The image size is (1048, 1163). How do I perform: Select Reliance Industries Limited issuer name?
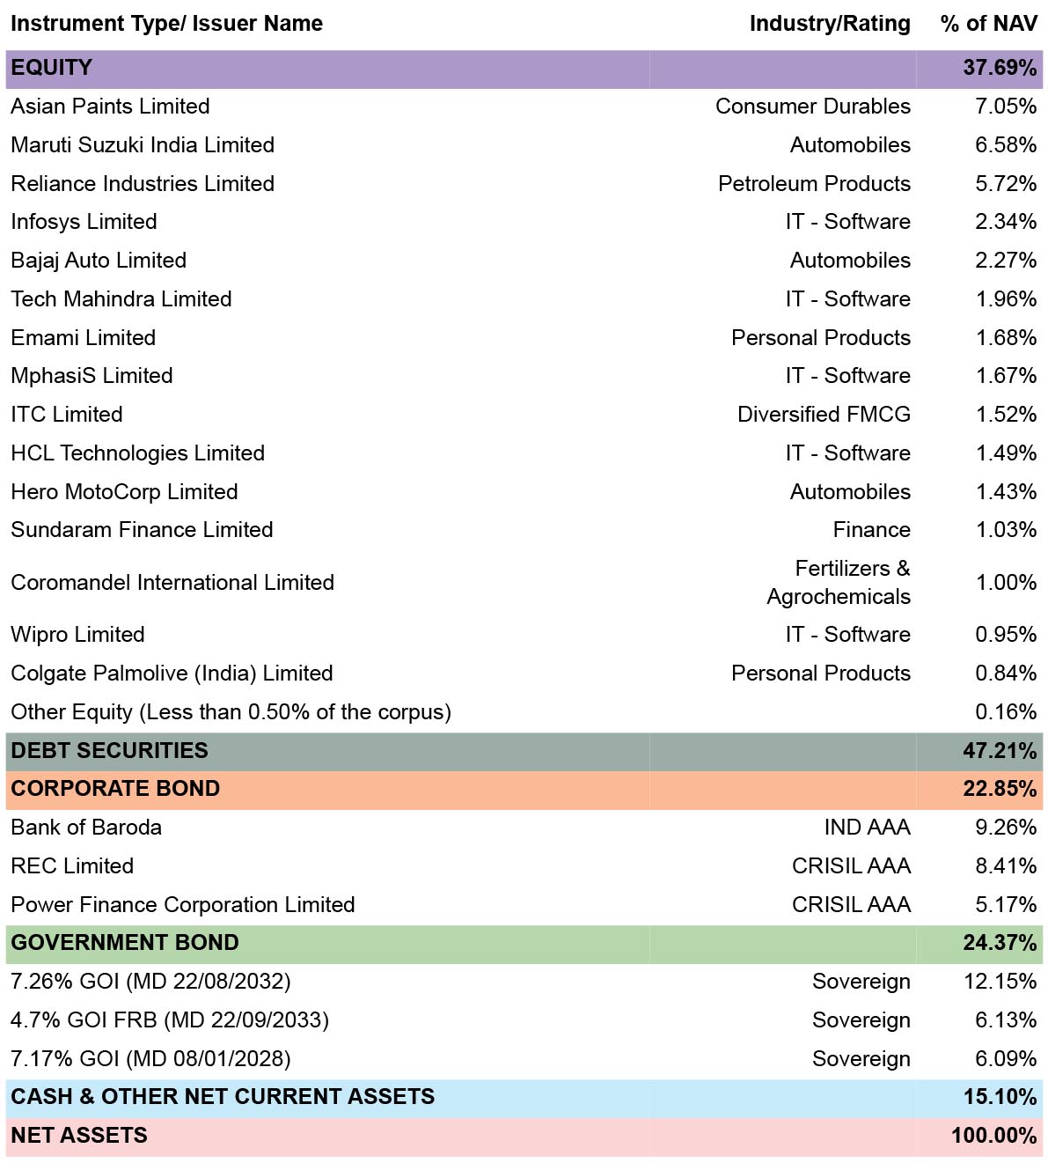[143, 184]
